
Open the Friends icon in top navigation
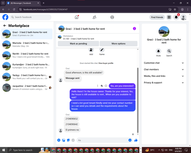[x=94, y=17]
